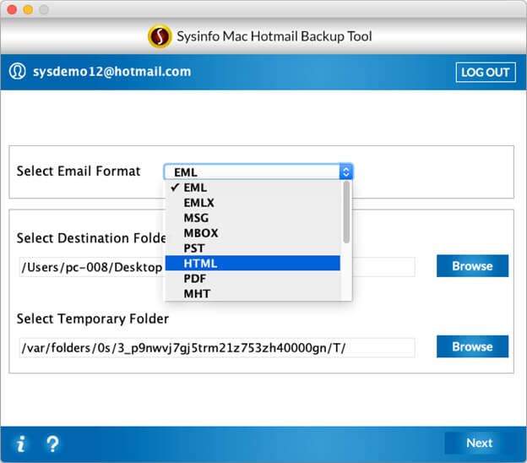
Task: Select HTML format option
Action: coord(253,264)
